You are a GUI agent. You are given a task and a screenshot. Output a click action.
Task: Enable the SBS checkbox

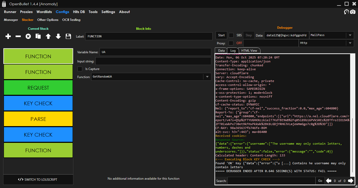click(x=231, y=35)
